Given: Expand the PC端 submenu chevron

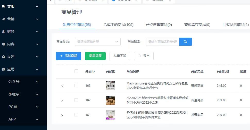Looking at the screenshot, I should [x=37, y=107].
